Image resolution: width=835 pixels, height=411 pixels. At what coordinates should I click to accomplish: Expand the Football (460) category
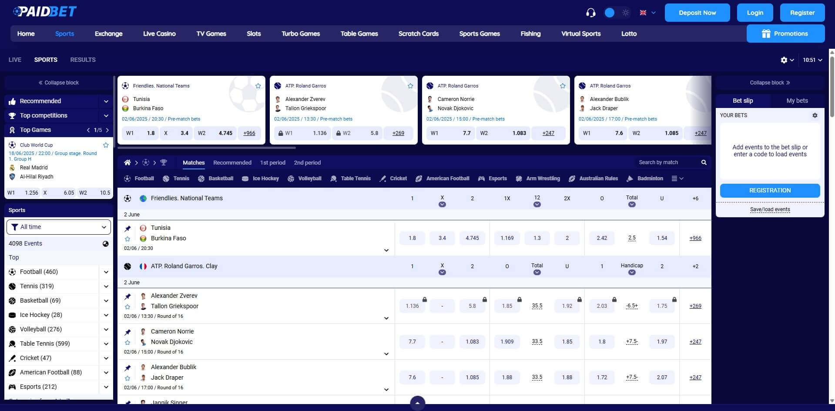tap(106, 271)
